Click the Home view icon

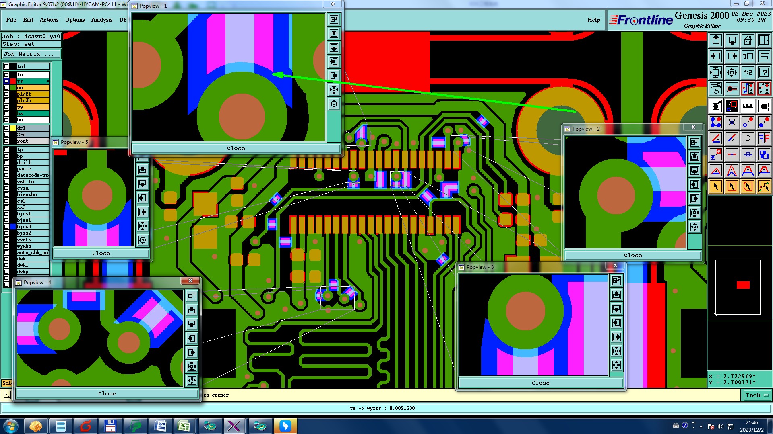point(748,40)
